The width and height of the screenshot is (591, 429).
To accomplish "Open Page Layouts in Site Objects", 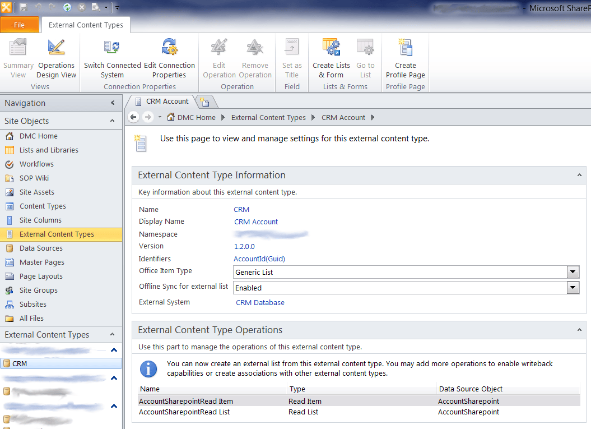I will click(x=41, y=276).
